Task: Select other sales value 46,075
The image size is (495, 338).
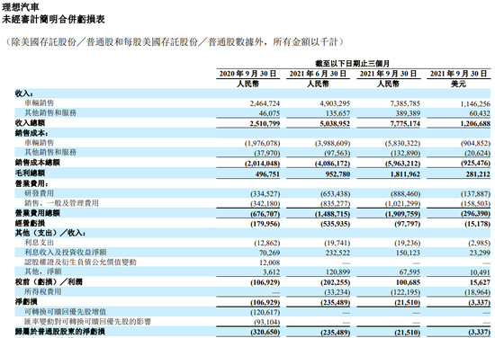Action: pyautogui.click(x=269, y=113)
